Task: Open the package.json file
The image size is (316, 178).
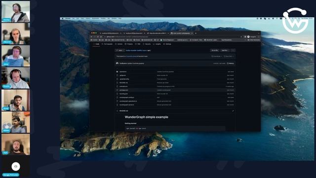Action: point(124,90)
